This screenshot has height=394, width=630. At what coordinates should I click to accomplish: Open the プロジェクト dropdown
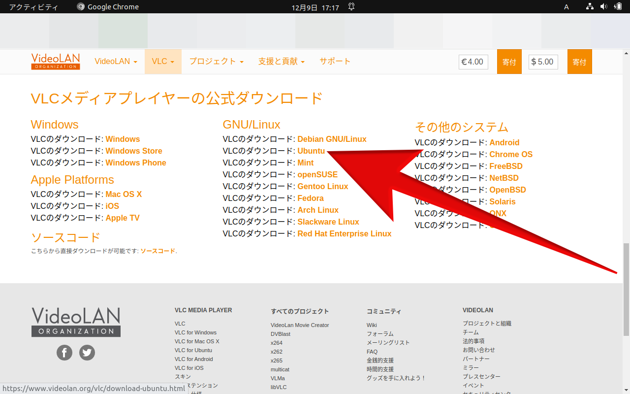click(x=216, y=61)
